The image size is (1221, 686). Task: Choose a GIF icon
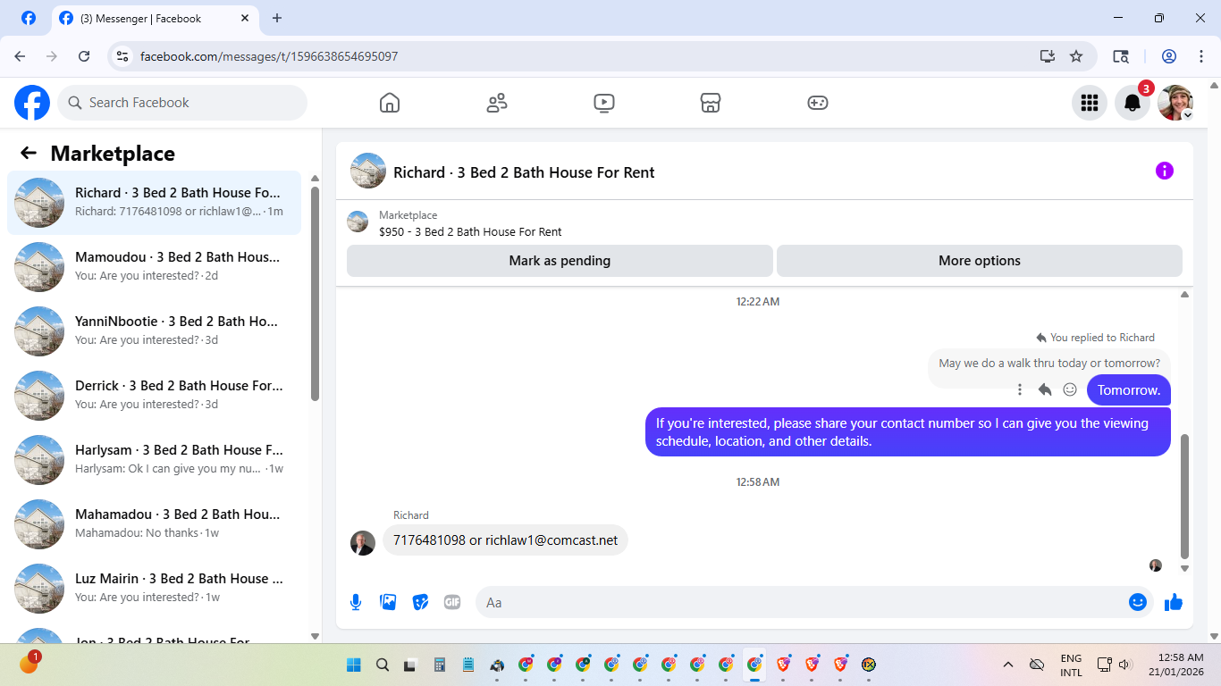tap(452, 602)
